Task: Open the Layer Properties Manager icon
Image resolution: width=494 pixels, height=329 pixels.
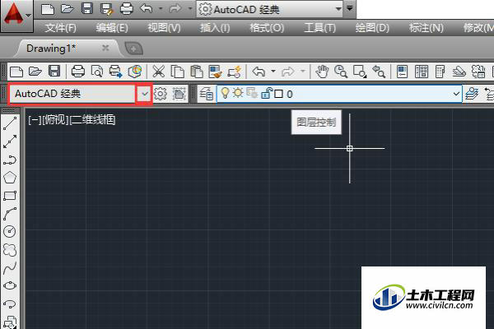Action: coord(207,94)
